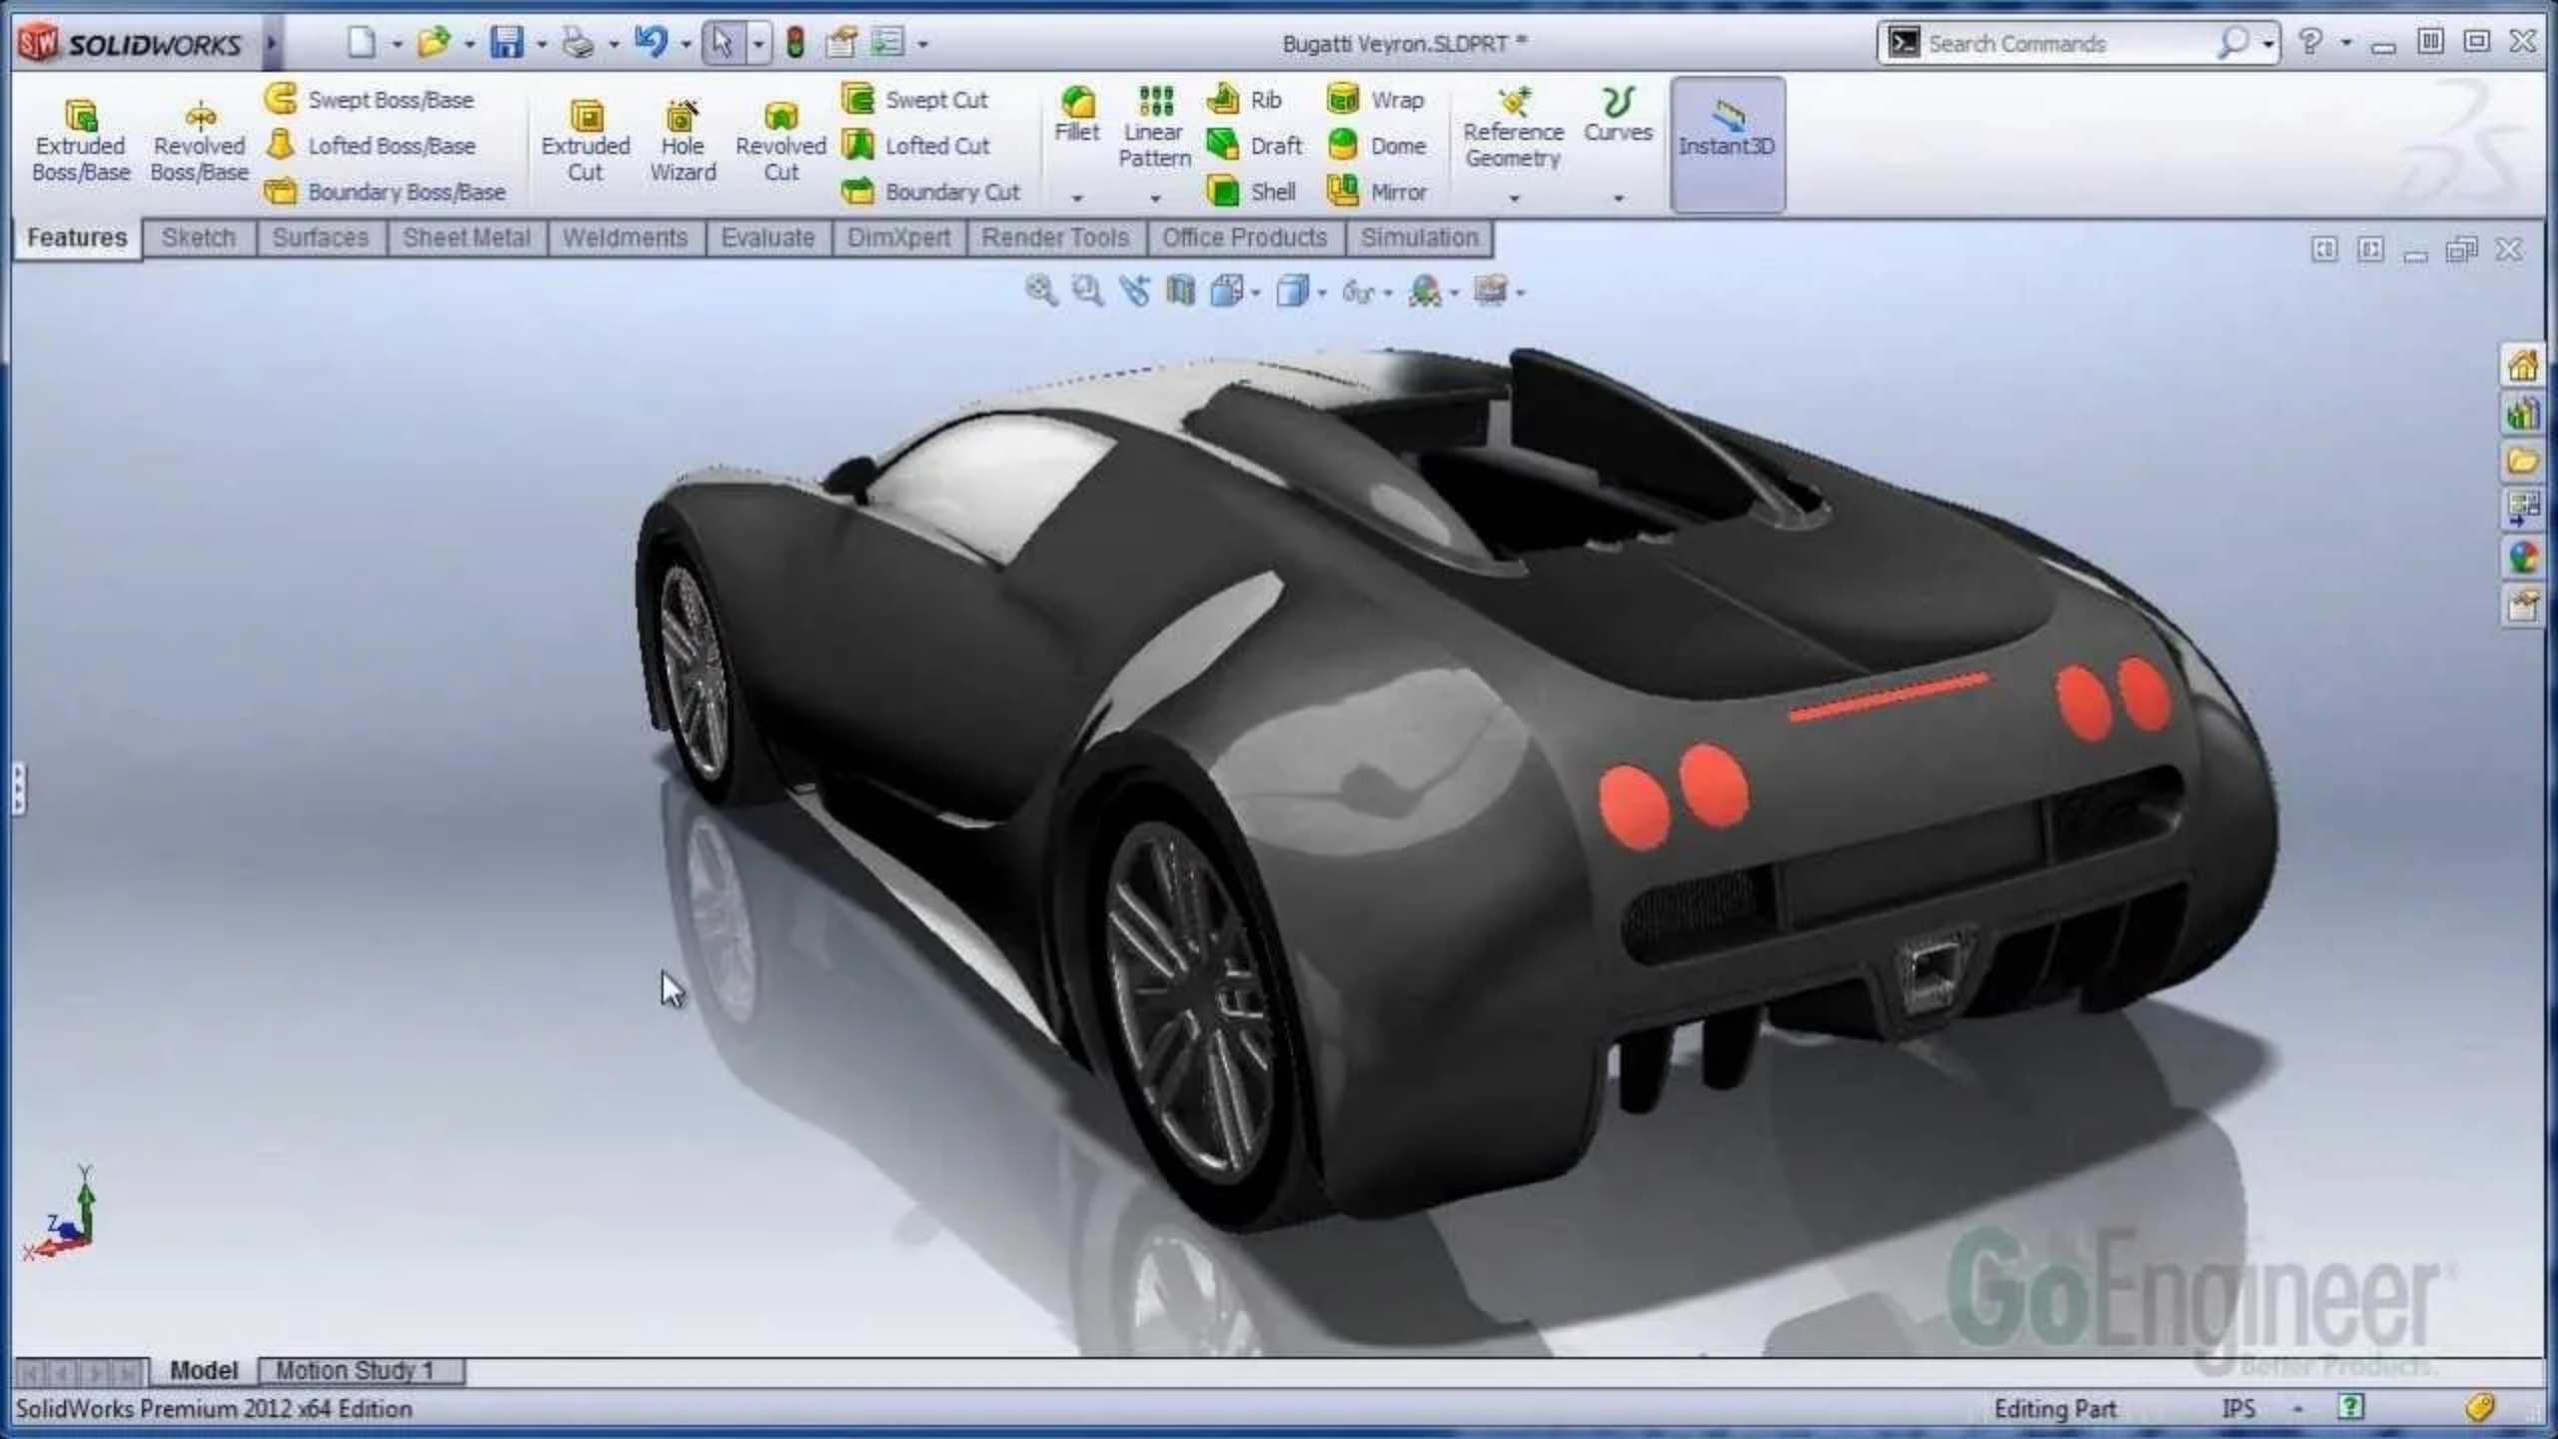Open the File Explorer task pane
The height and width of the screenshot is (1439, 2558).
click(2523, 460)
